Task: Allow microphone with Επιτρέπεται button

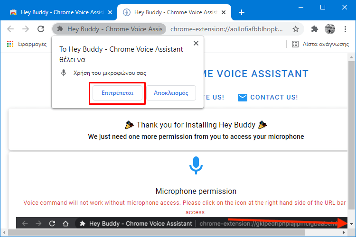Action: [x=117, y=93]
